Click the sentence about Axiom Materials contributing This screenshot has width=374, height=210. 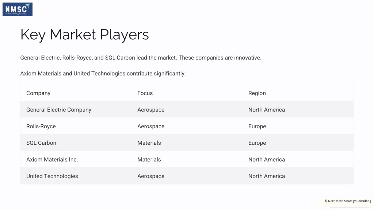(103, 74)
